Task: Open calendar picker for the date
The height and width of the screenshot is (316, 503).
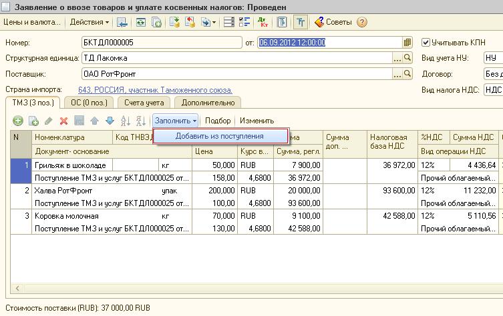Action: pyautogui.click(x=407, y=43)
